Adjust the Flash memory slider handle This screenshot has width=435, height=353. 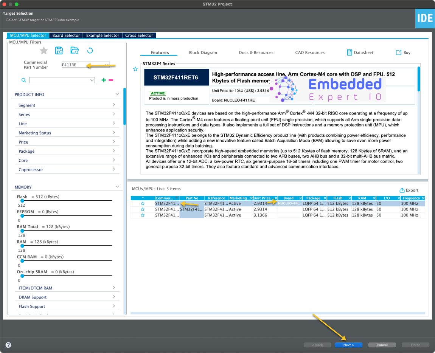22,201
